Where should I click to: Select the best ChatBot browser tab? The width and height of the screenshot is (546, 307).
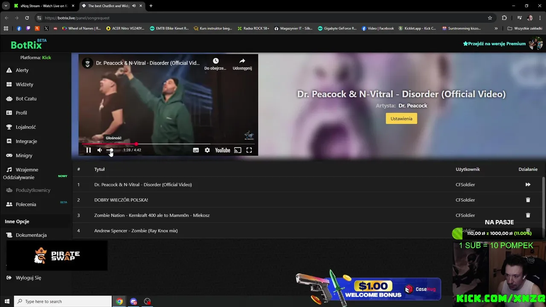click(x=112, y=6)
